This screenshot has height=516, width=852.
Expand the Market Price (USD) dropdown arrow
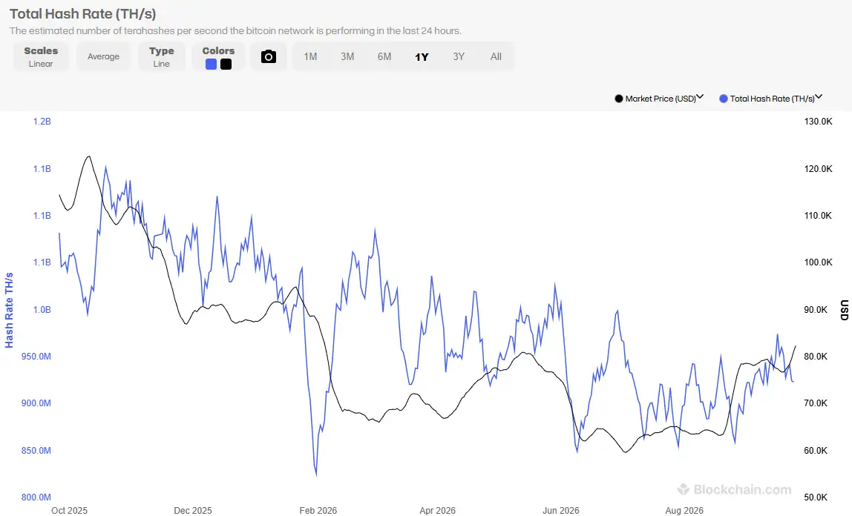[x=700, y=97]
